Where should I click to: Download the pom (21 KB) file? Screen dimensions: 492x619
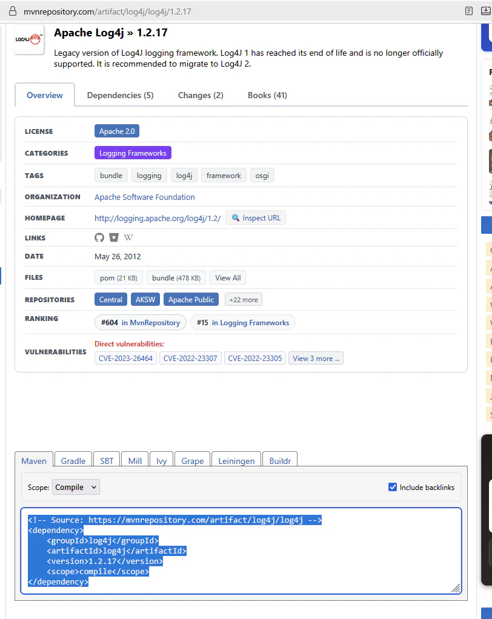[x=119, y=278]
